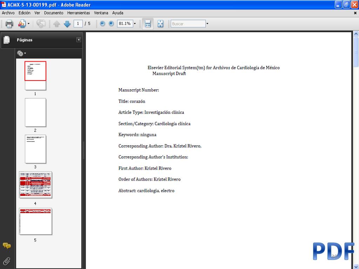The image size is (359, 269).
Task: Click the "Manuscript Draft" heading
Action: pyautogui.click(x=169, y=74)
